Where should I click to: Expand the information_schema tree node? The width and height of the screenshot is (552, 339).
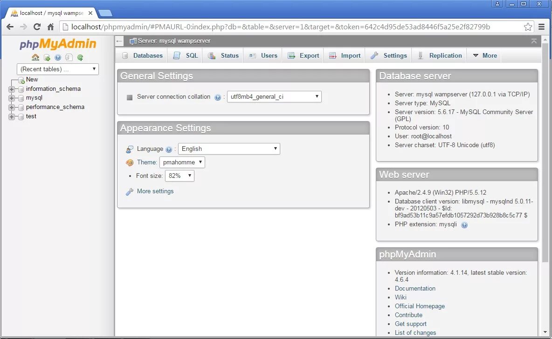coord(11,89)
